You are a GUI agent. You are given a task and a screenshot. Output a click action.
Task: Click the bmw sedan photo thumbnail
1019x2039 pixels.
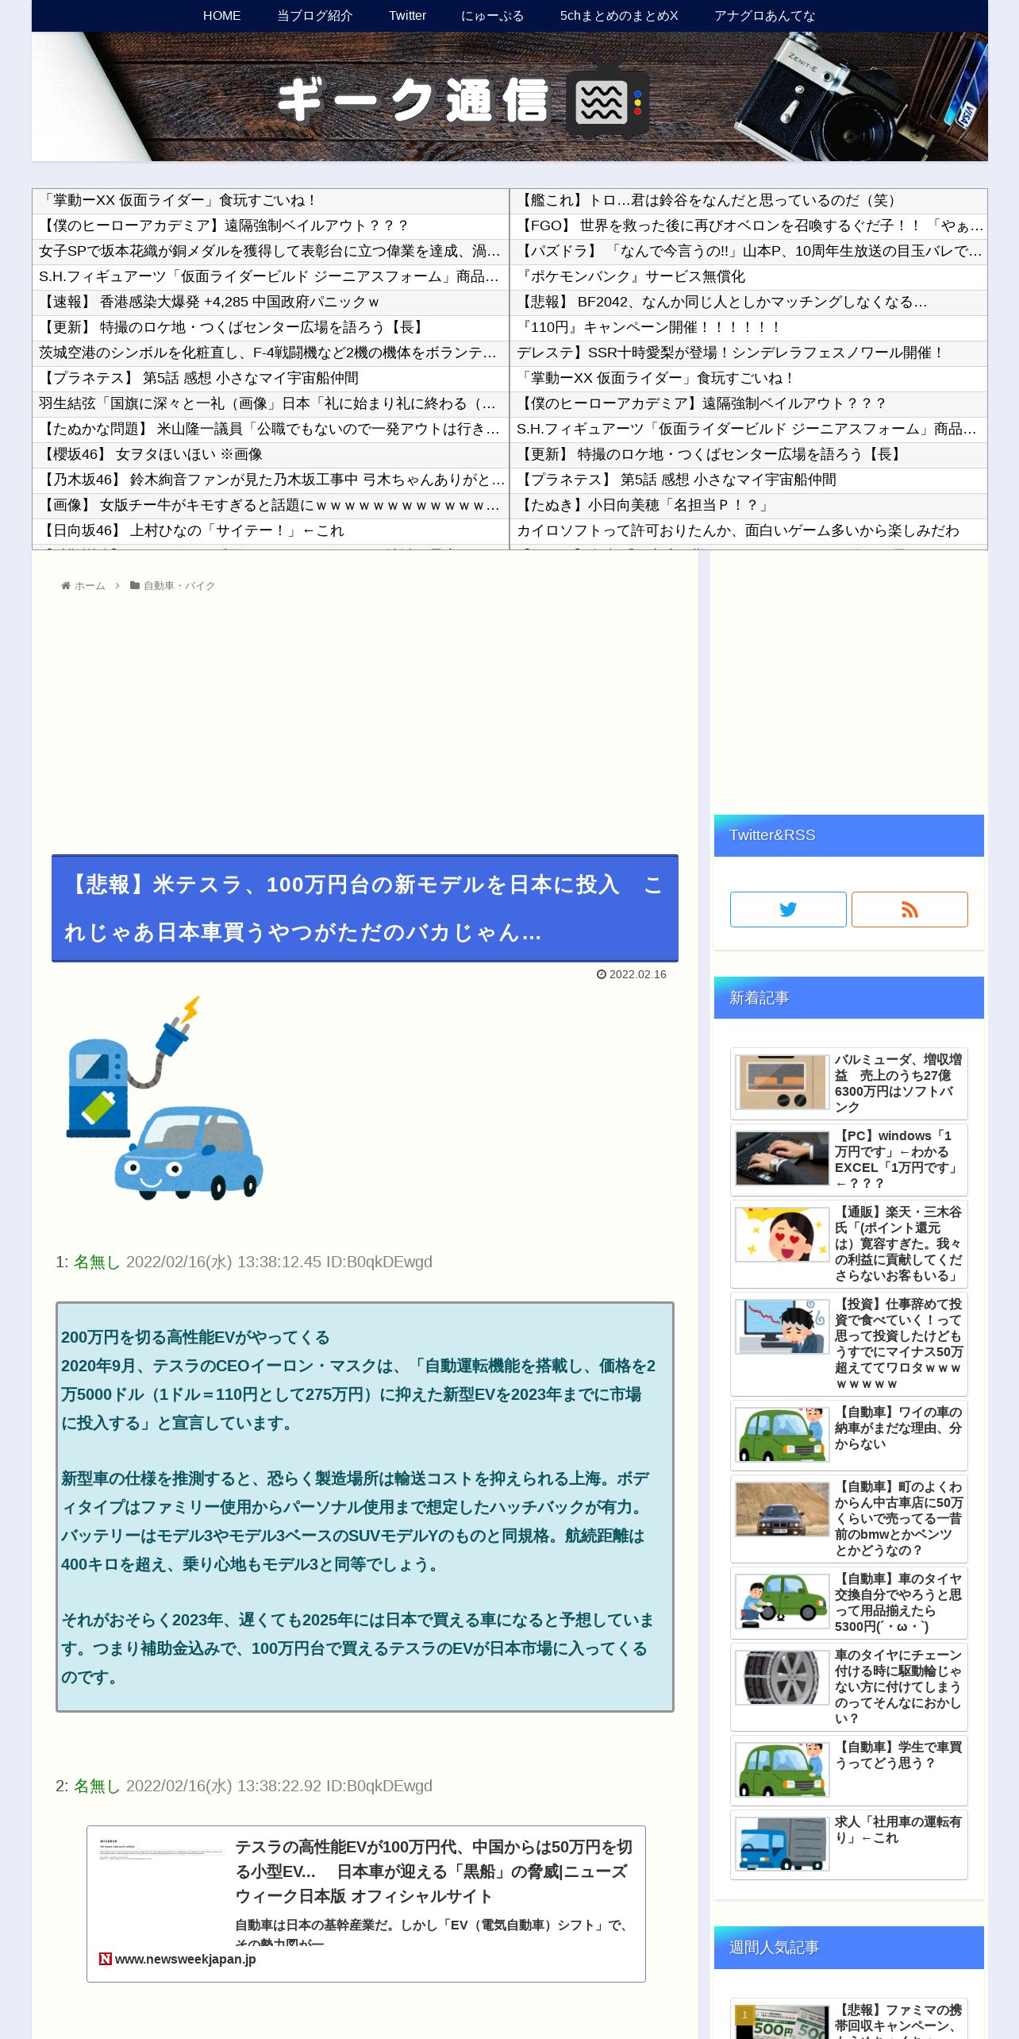pyautogui.click(x=782, y=1509)
